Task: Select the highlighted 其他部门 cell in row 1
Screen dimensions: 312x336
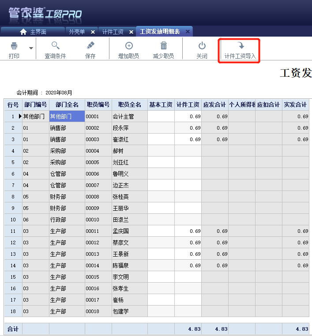Action: 67,116
